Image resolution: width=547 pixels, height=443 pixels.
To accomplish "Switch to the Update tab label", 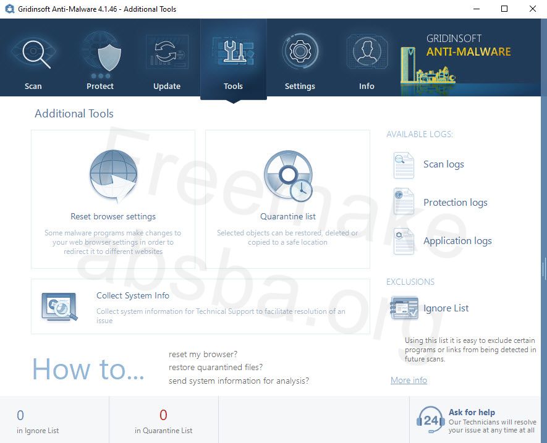I will pos(167,86).
